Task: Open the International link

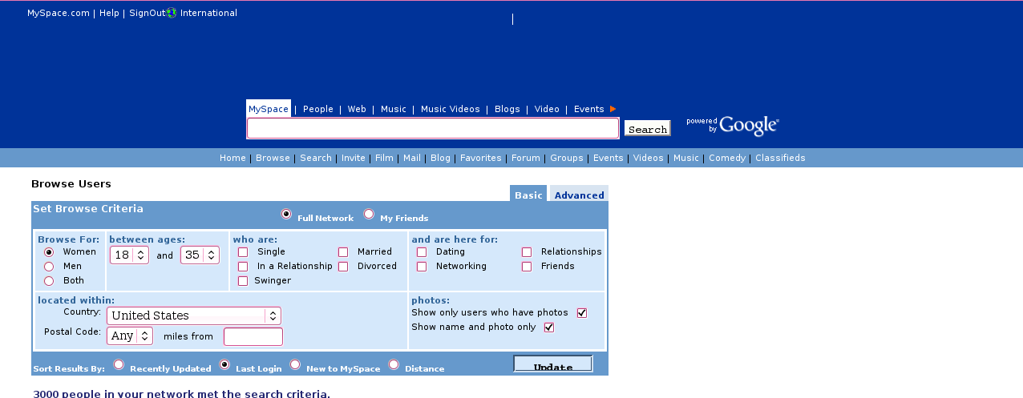Action: coord(208,13)
